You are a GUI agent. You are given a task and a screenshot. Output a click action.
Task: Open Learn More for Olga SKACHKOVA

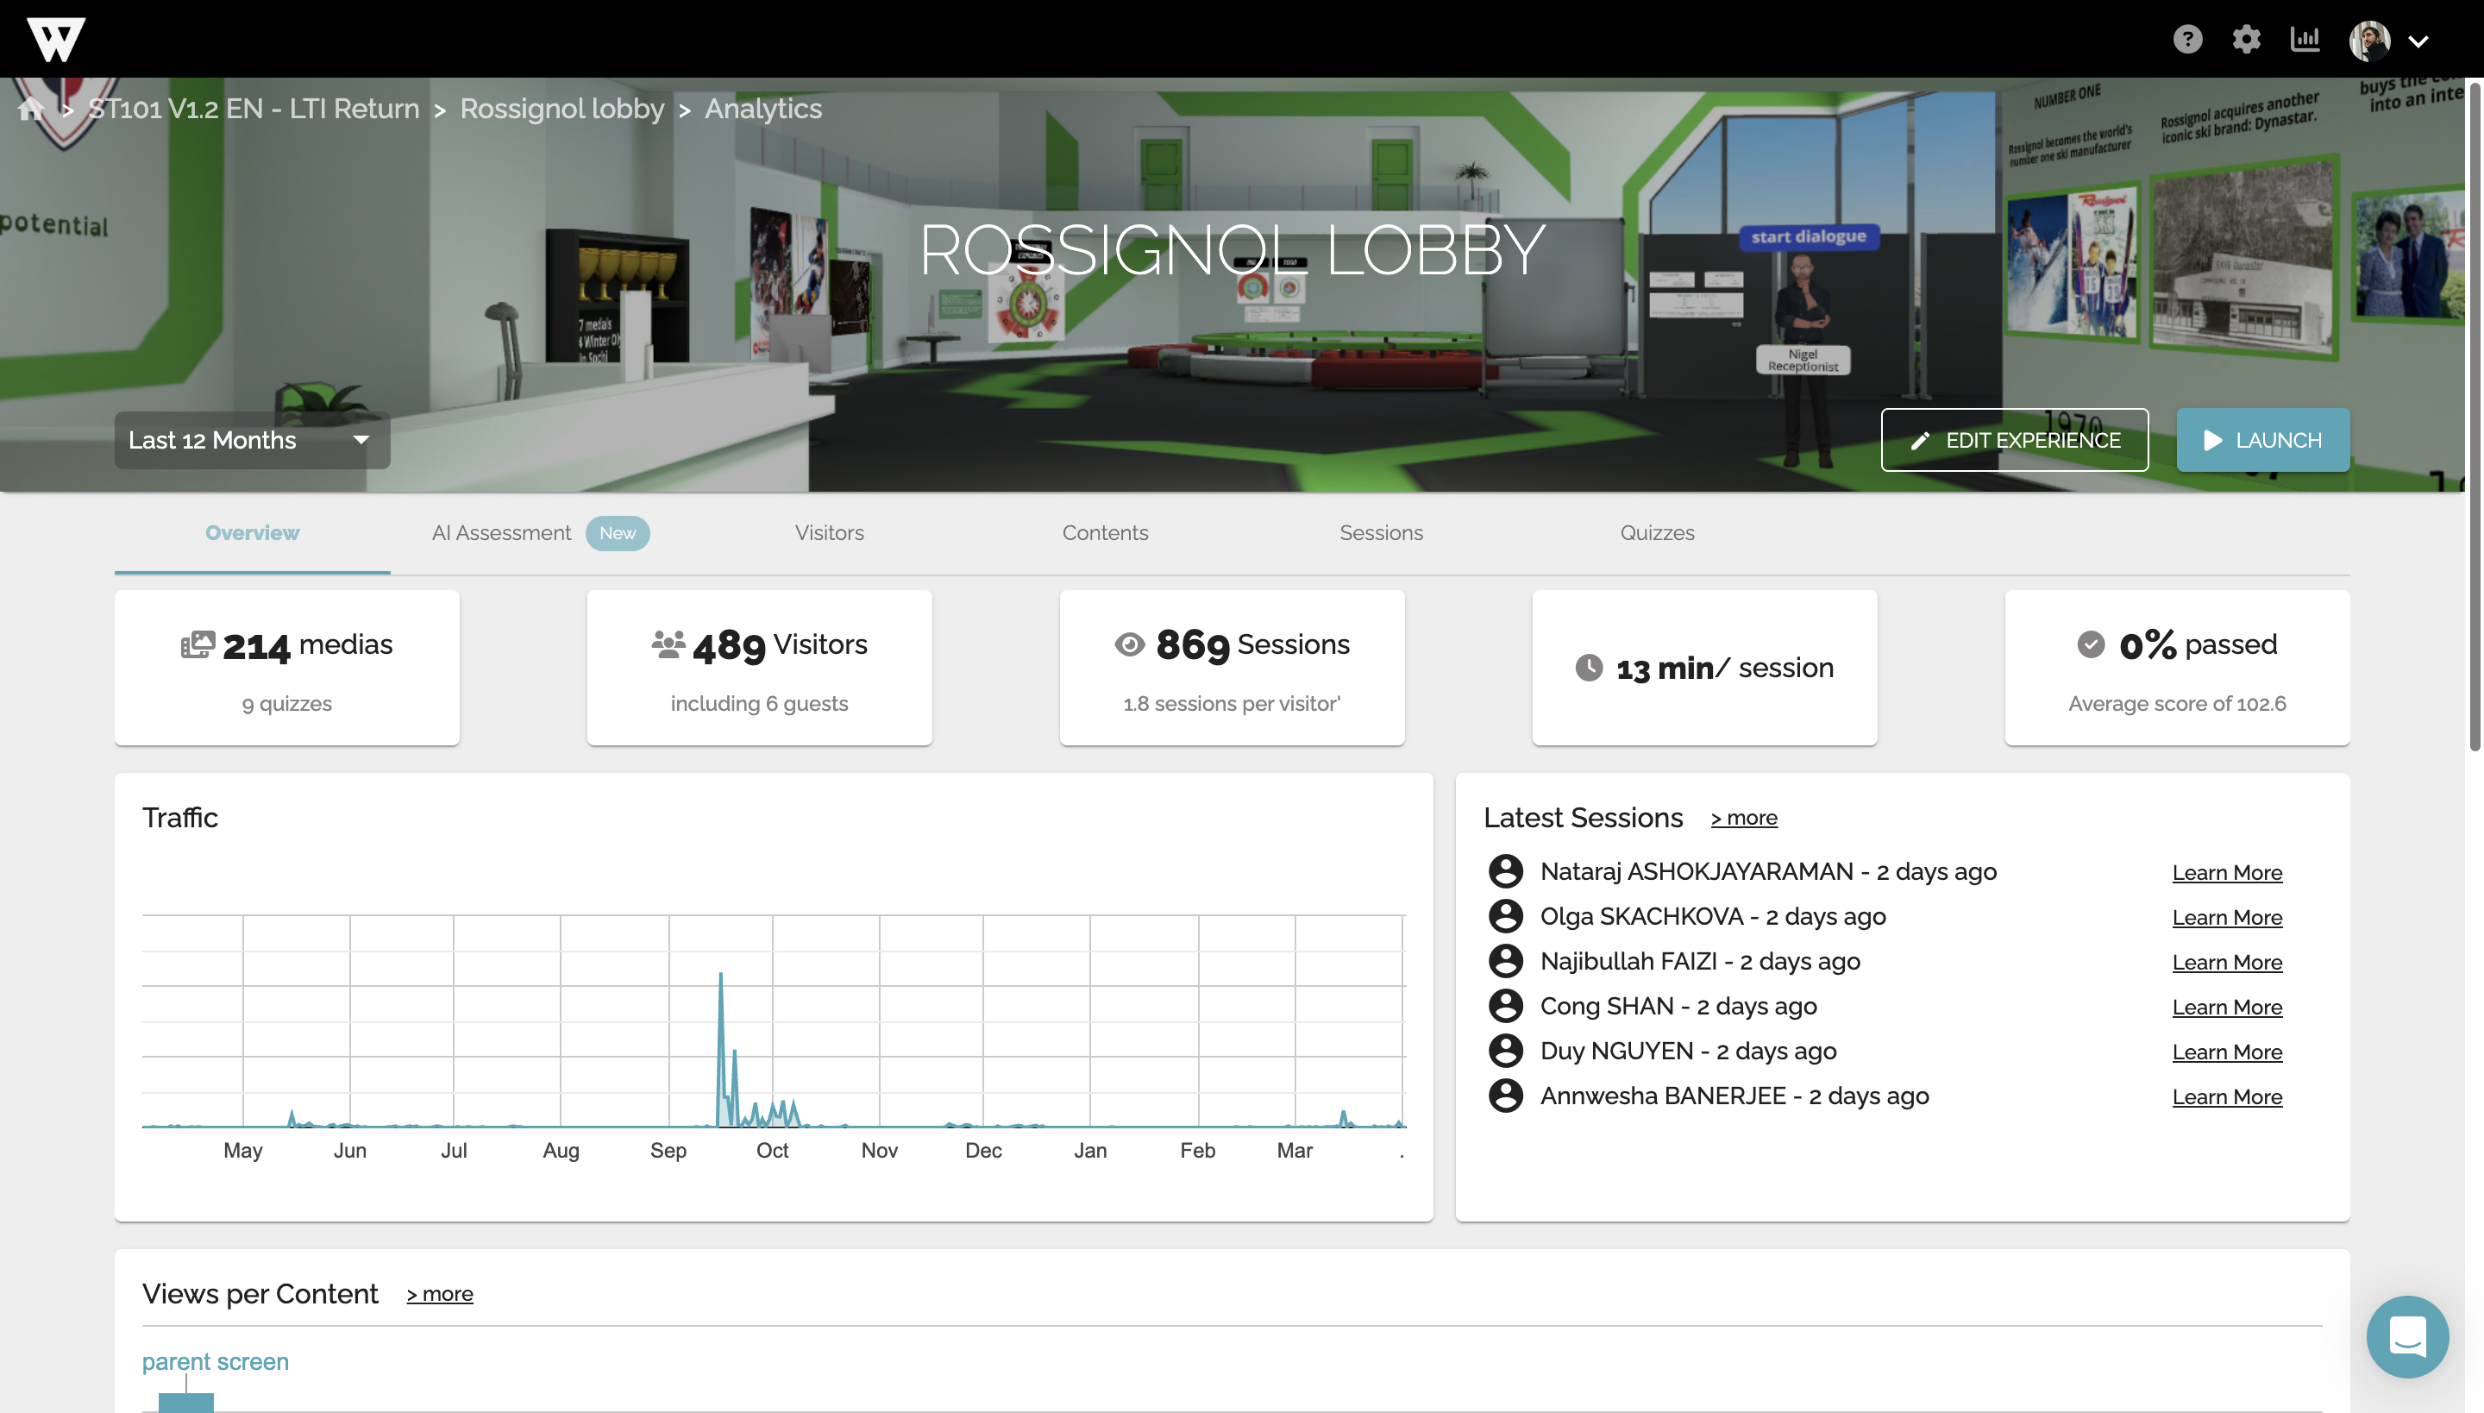[x=2227, y=917]
